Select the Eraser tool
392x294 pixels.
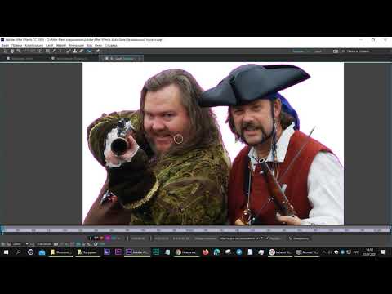[x=81, y=51]
